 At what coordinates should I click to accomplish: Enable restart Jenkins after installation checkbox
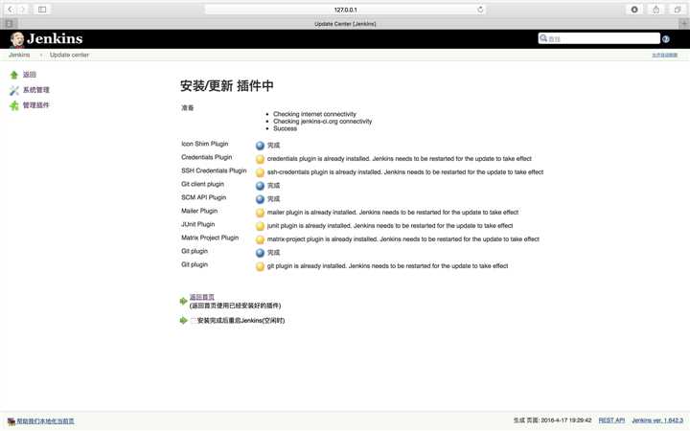pyautogui.click(x=194, y=321)
